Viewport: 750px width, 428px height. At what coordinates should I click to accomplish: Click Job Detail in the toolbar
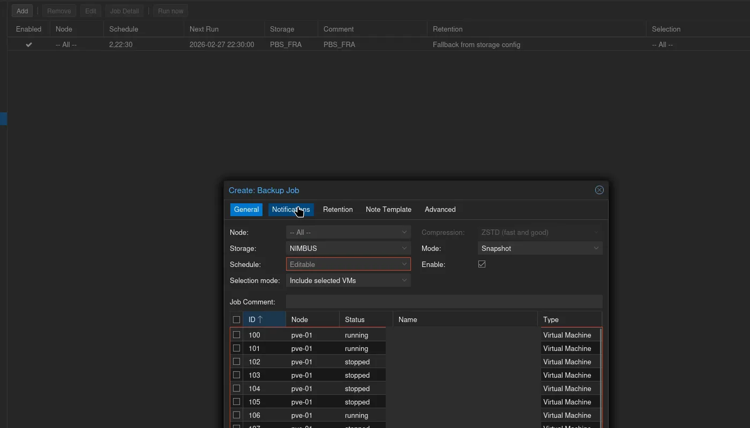click(124, 11)
